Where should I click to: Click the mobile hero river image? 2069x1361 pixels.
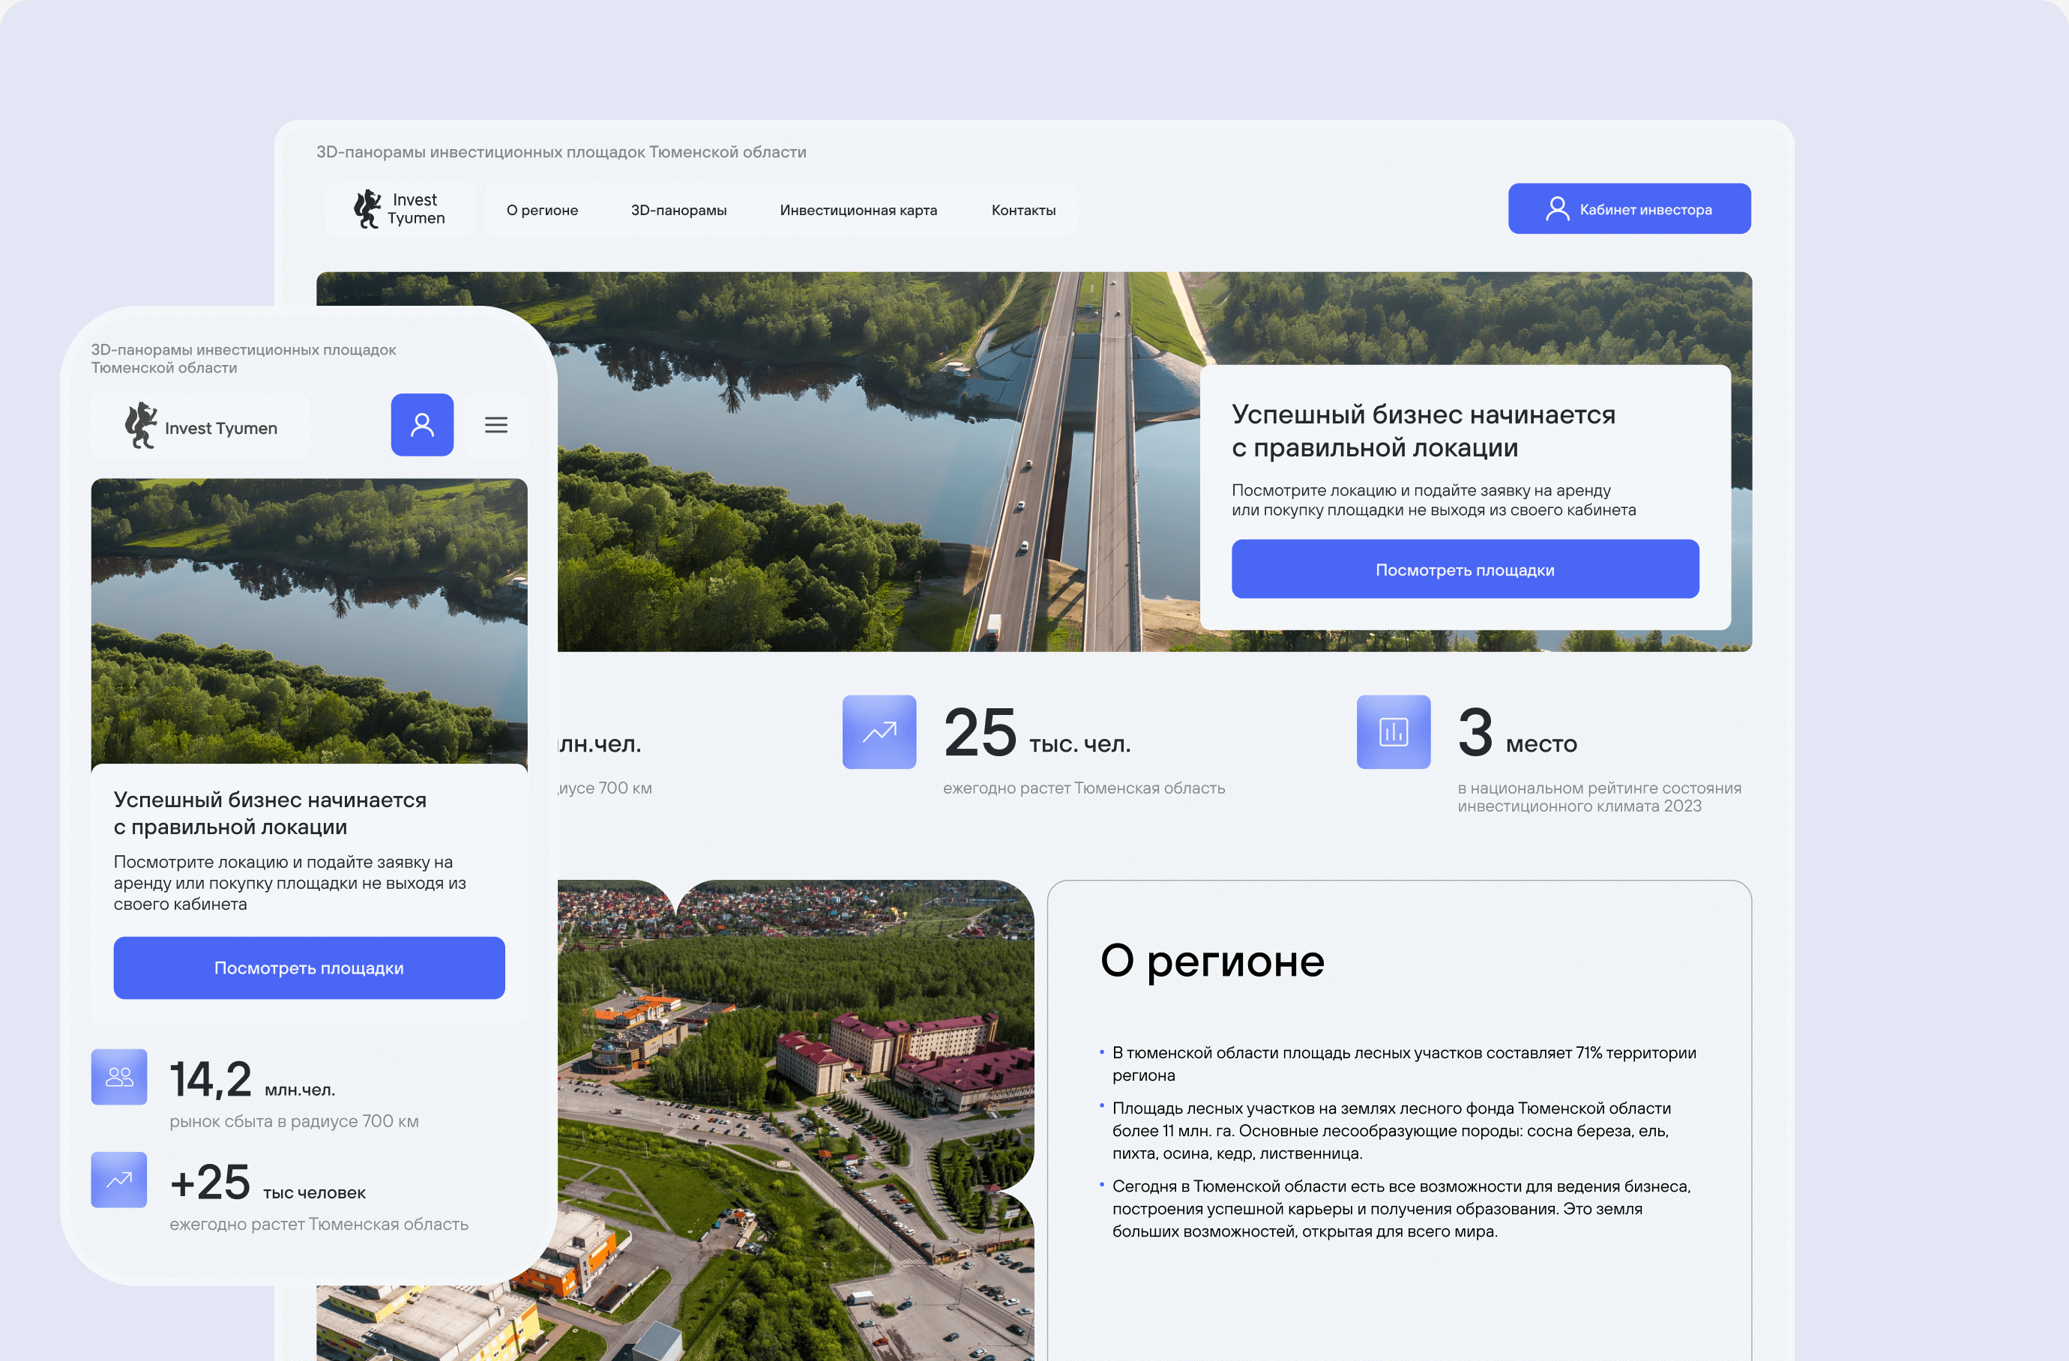tap(309, 621)
